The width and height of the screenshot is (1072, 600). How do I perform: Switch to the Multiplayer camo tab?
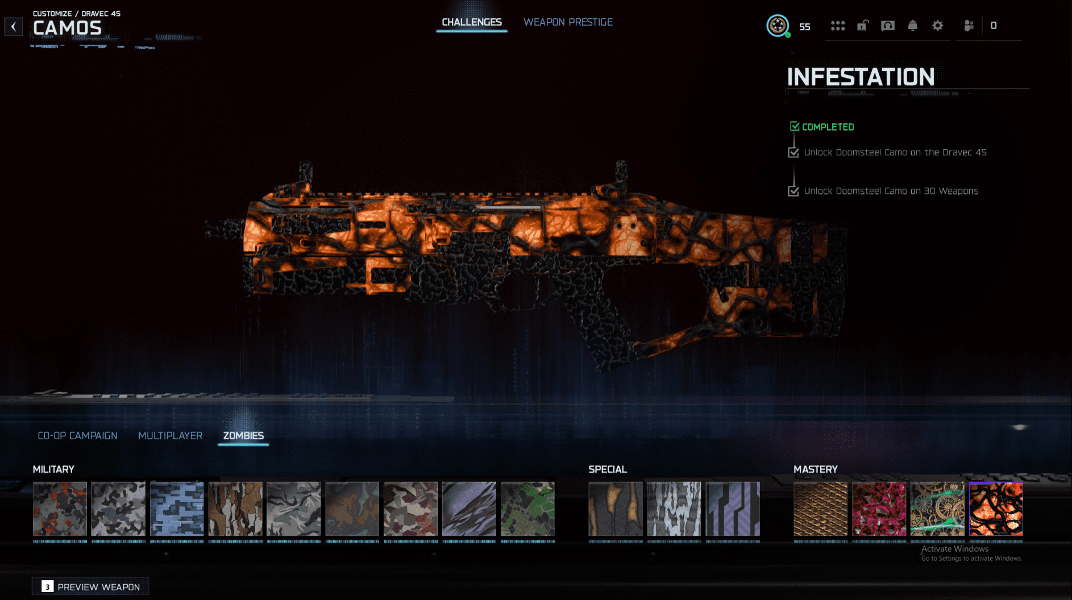tap(170, 435)
